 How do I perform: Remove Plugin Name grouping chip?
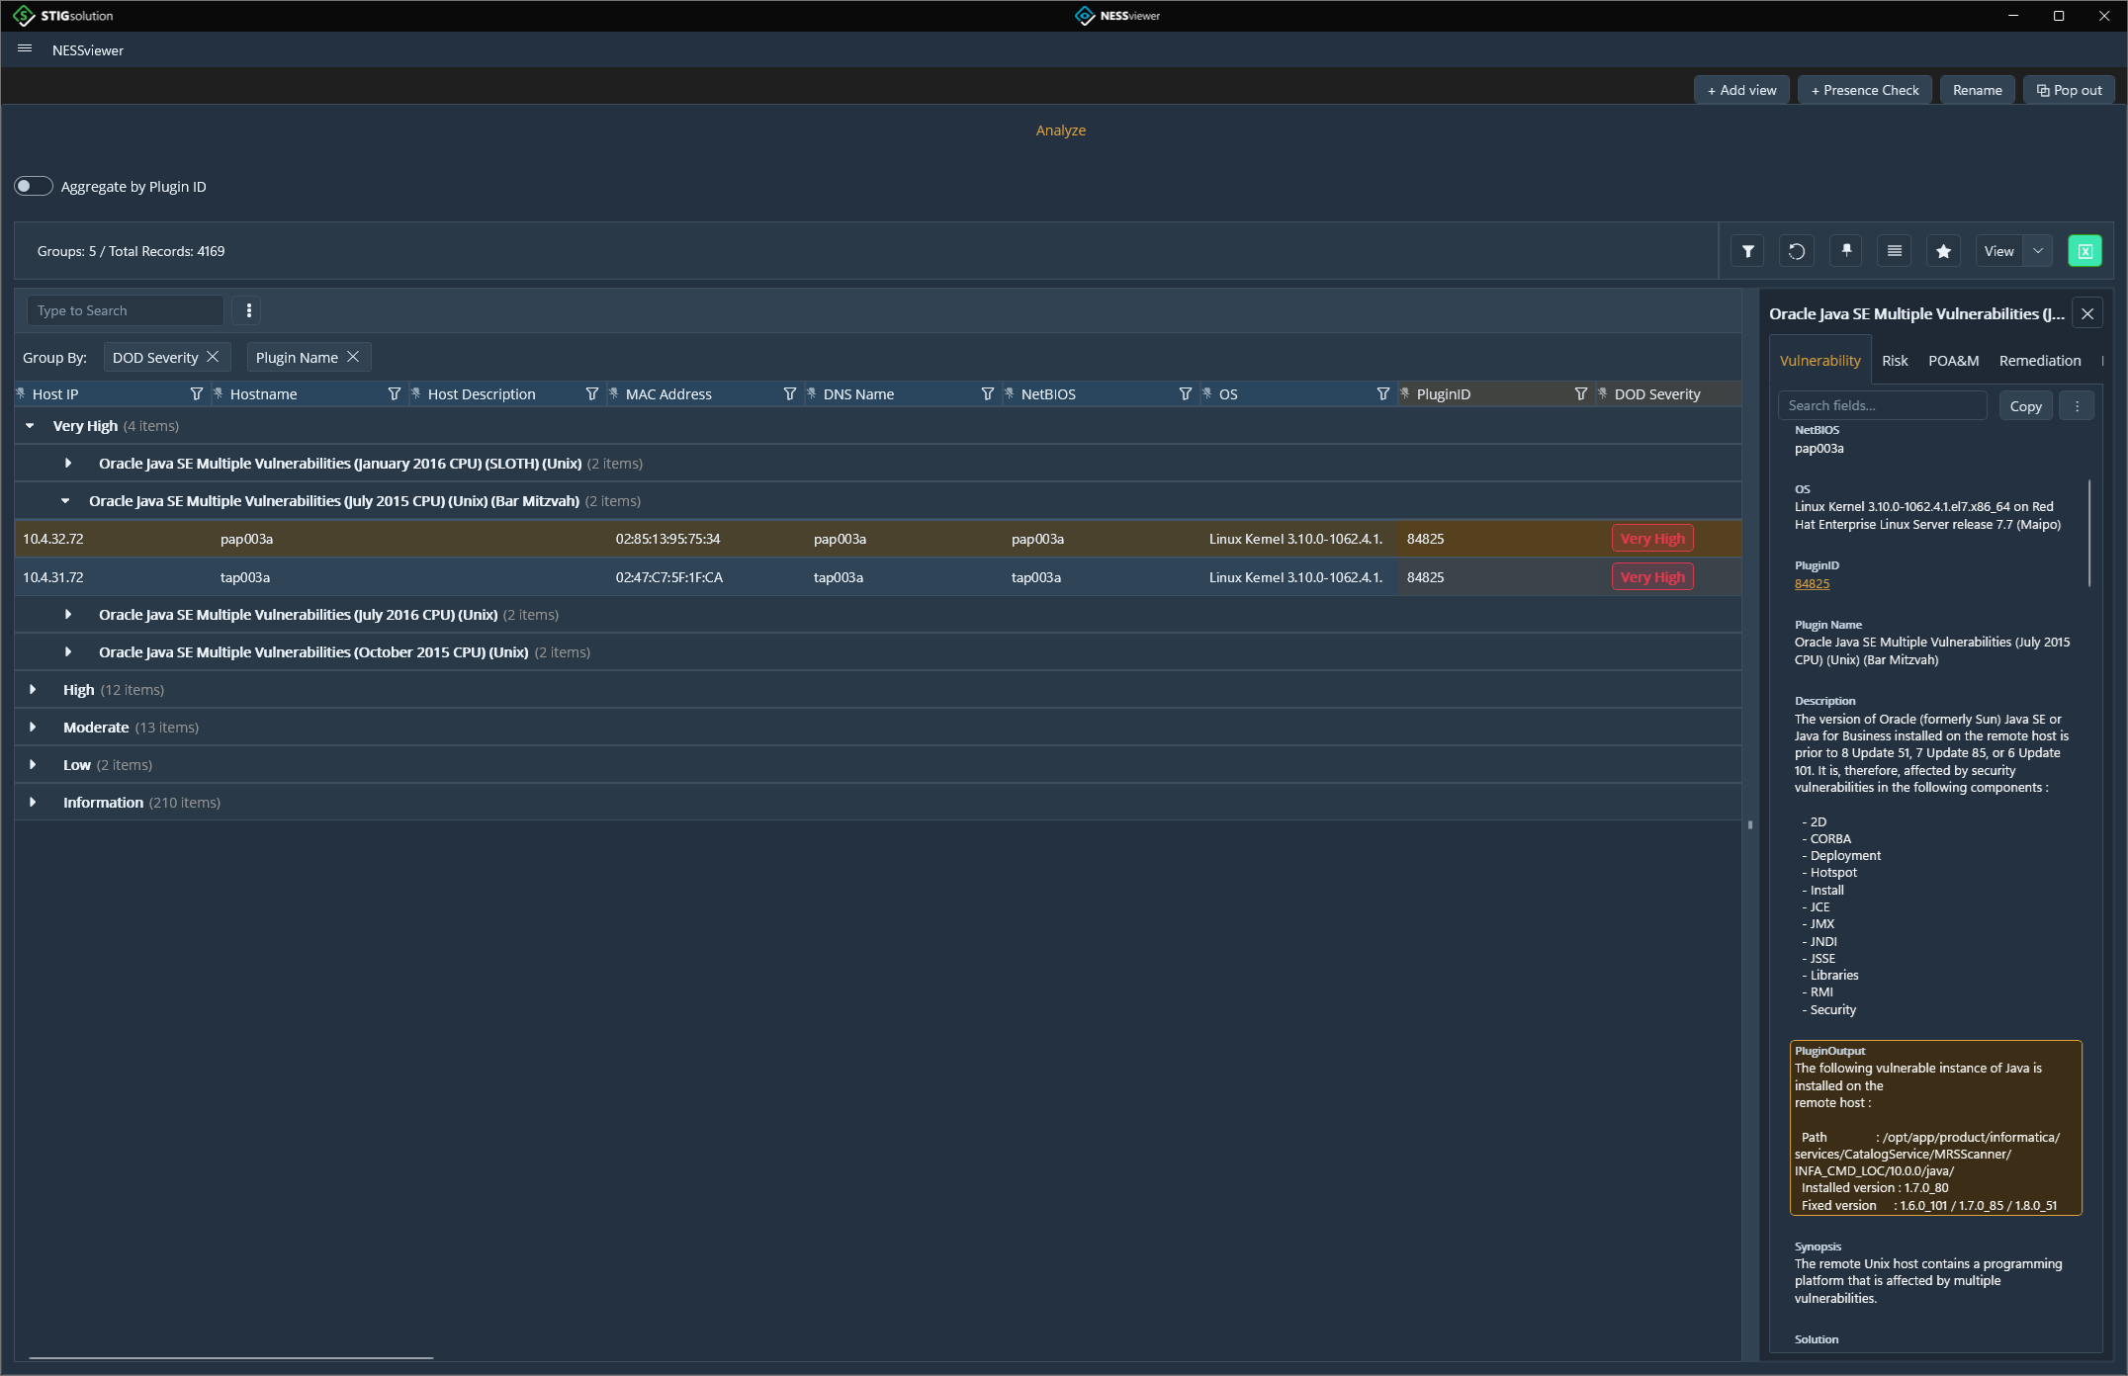[x=353, y=357]
